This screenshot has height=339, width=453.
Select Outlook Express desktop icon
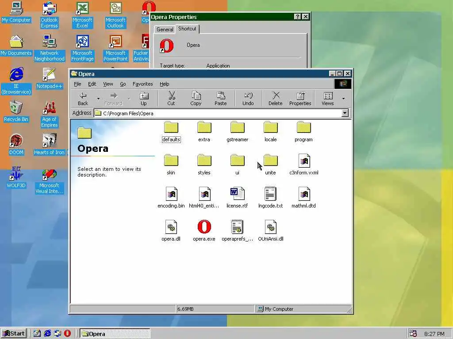coord(49,15)
